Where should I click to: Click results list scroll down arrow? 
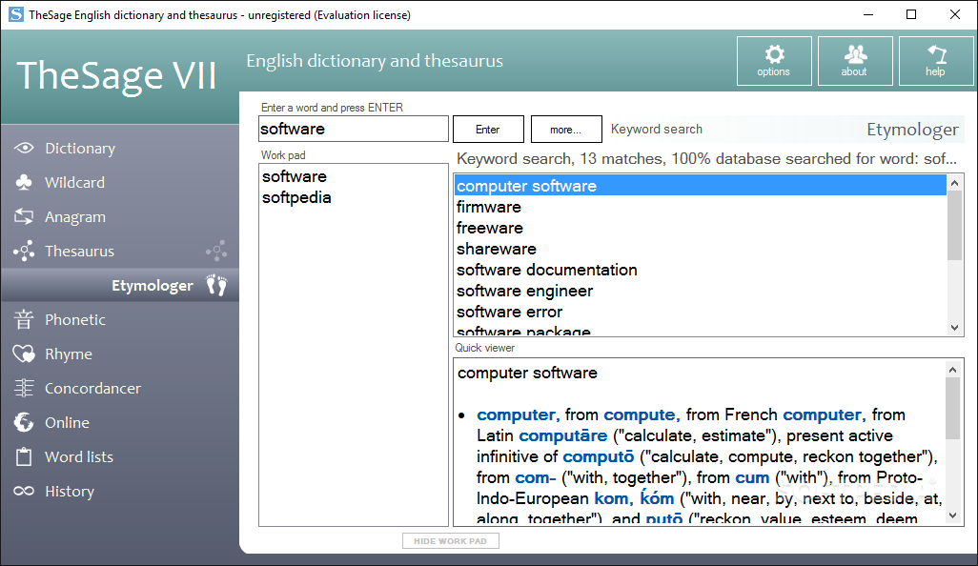point(954,327)
